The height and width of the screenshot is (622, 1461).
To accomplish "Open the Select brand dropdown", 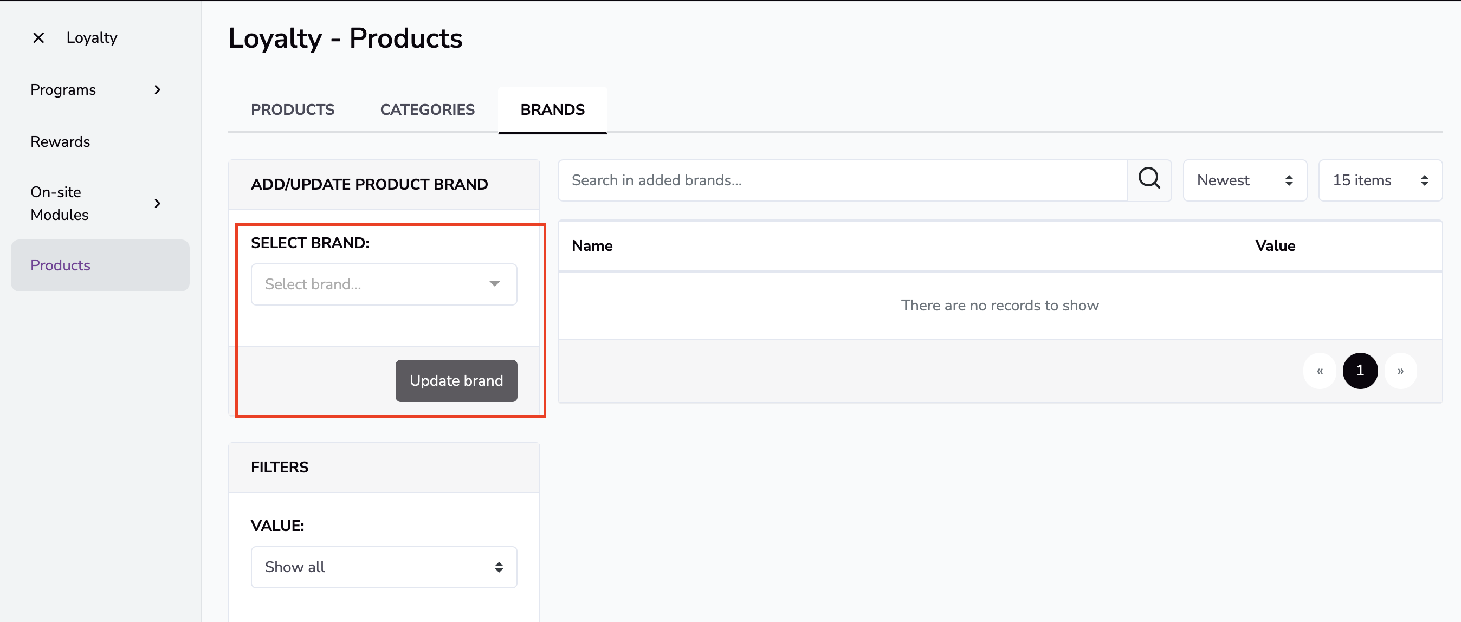I will click(x=383, y=284).
